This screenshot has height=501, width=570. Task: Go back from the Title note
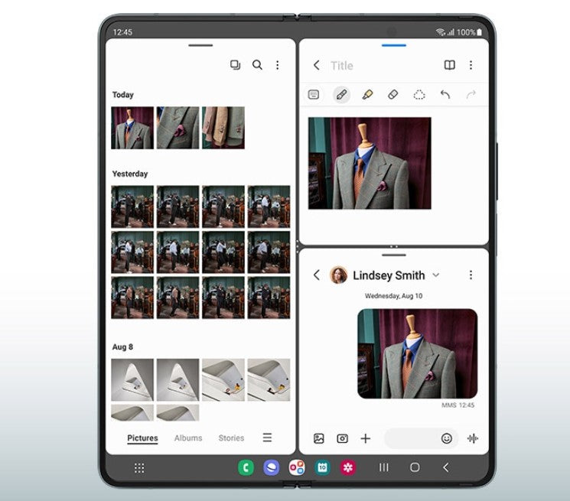coord(316,65)
